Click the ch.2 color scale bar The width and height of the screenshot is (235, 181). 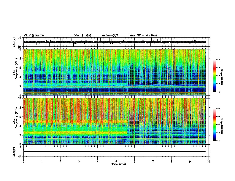[215, 125]
